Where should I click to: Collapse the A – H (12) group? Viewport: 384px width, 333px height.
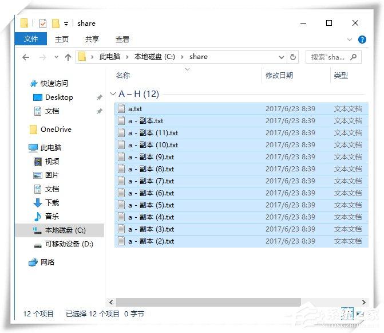pyautogui.click(x=113, y=93)
